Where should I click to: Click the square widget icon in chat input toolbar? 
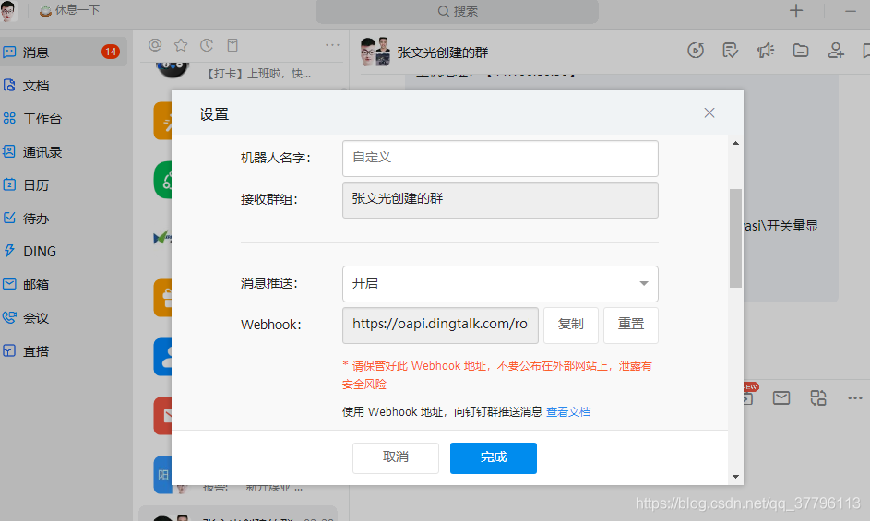coord(818,397)
